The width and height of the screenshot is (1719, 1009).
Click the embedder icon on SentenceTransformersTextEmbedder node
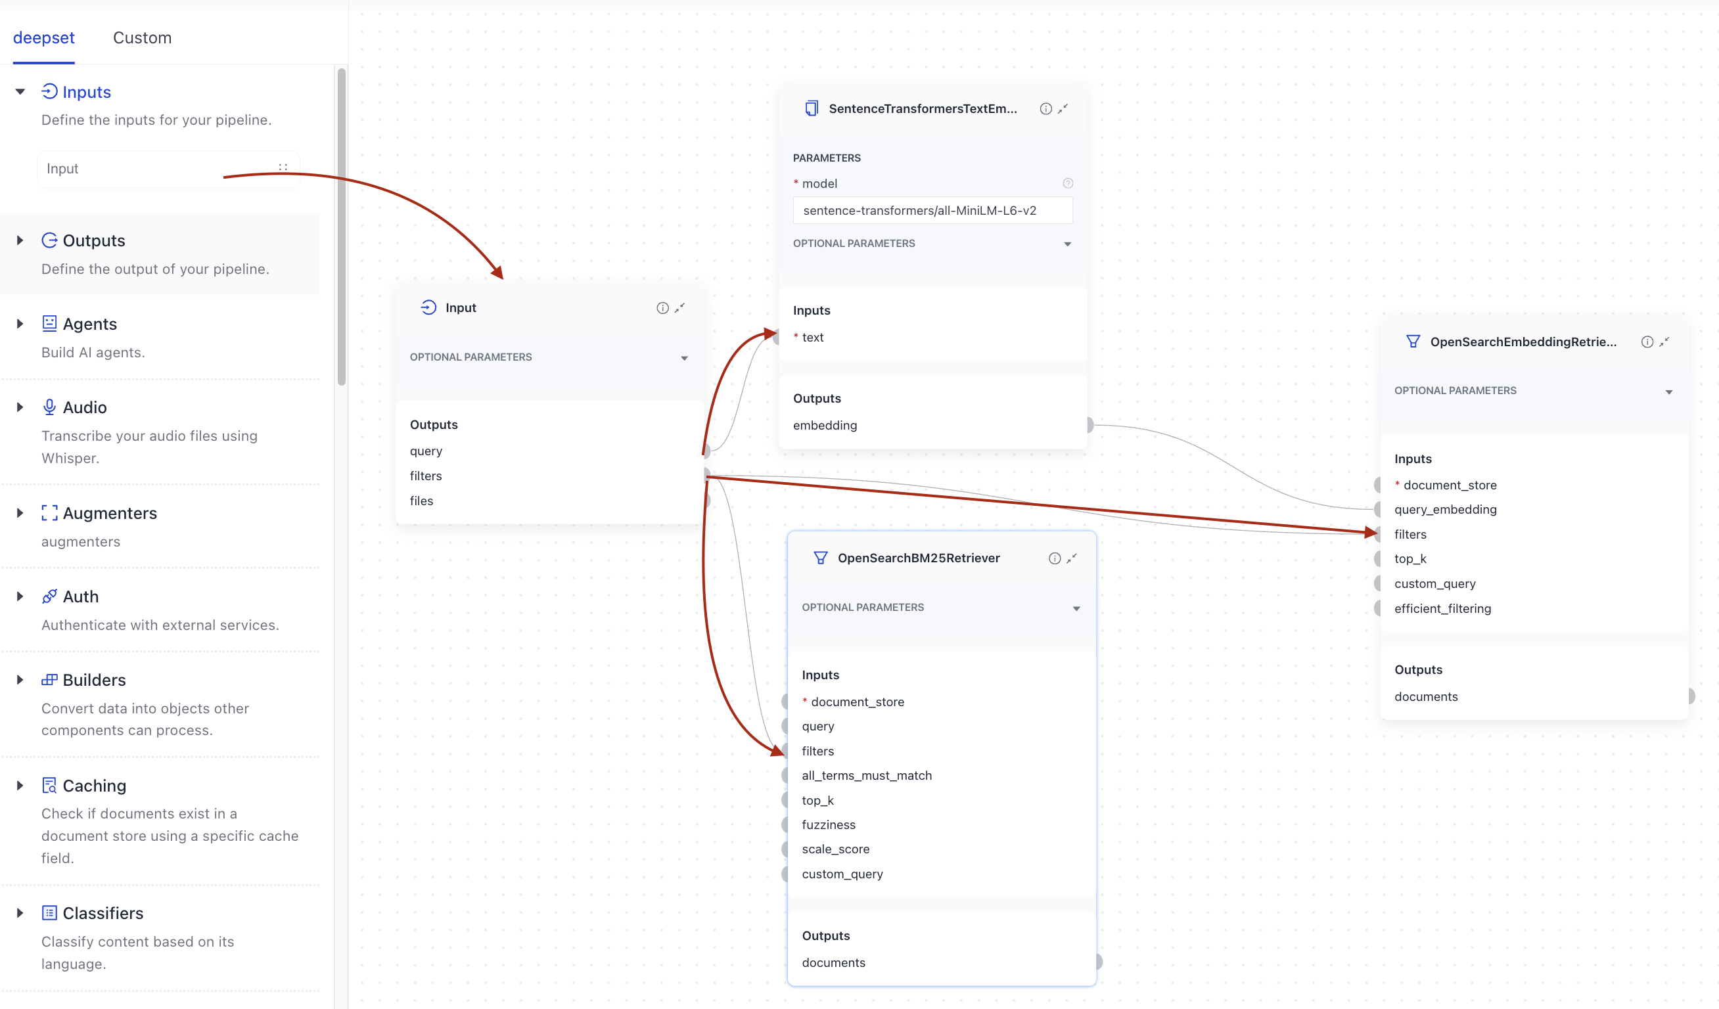click(x=811, y=108)
